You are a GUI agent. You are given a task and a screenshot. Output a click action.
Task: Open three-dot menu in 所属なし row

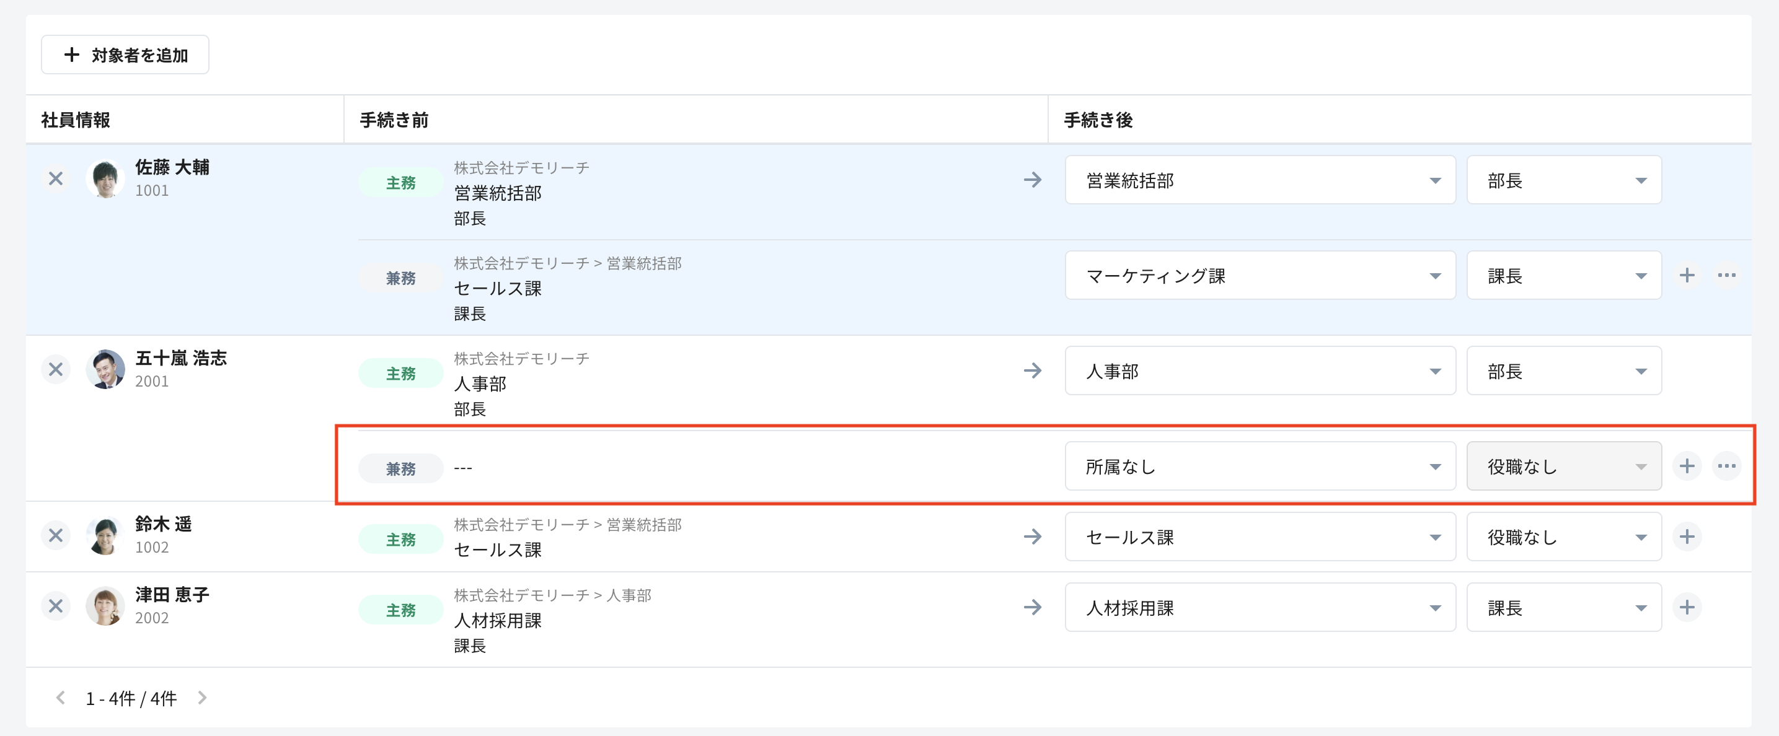tap(1726, 467)
